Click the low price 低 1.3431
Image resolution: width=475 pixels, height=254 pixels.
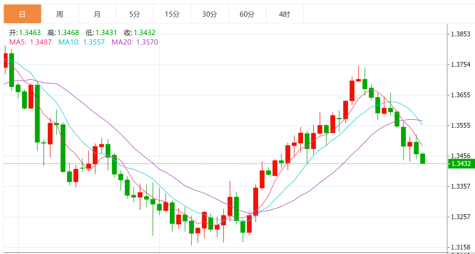[101, 33]
